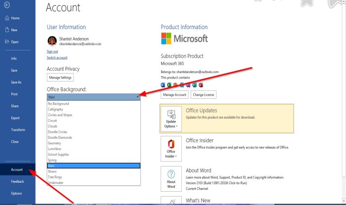Select Save in the sidebar
Image resolution: width=346 pixels, height=205 pixels.
(14, 70)
